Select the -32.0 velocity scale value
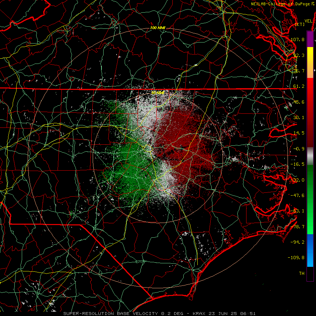 click(x=298, y=180)
